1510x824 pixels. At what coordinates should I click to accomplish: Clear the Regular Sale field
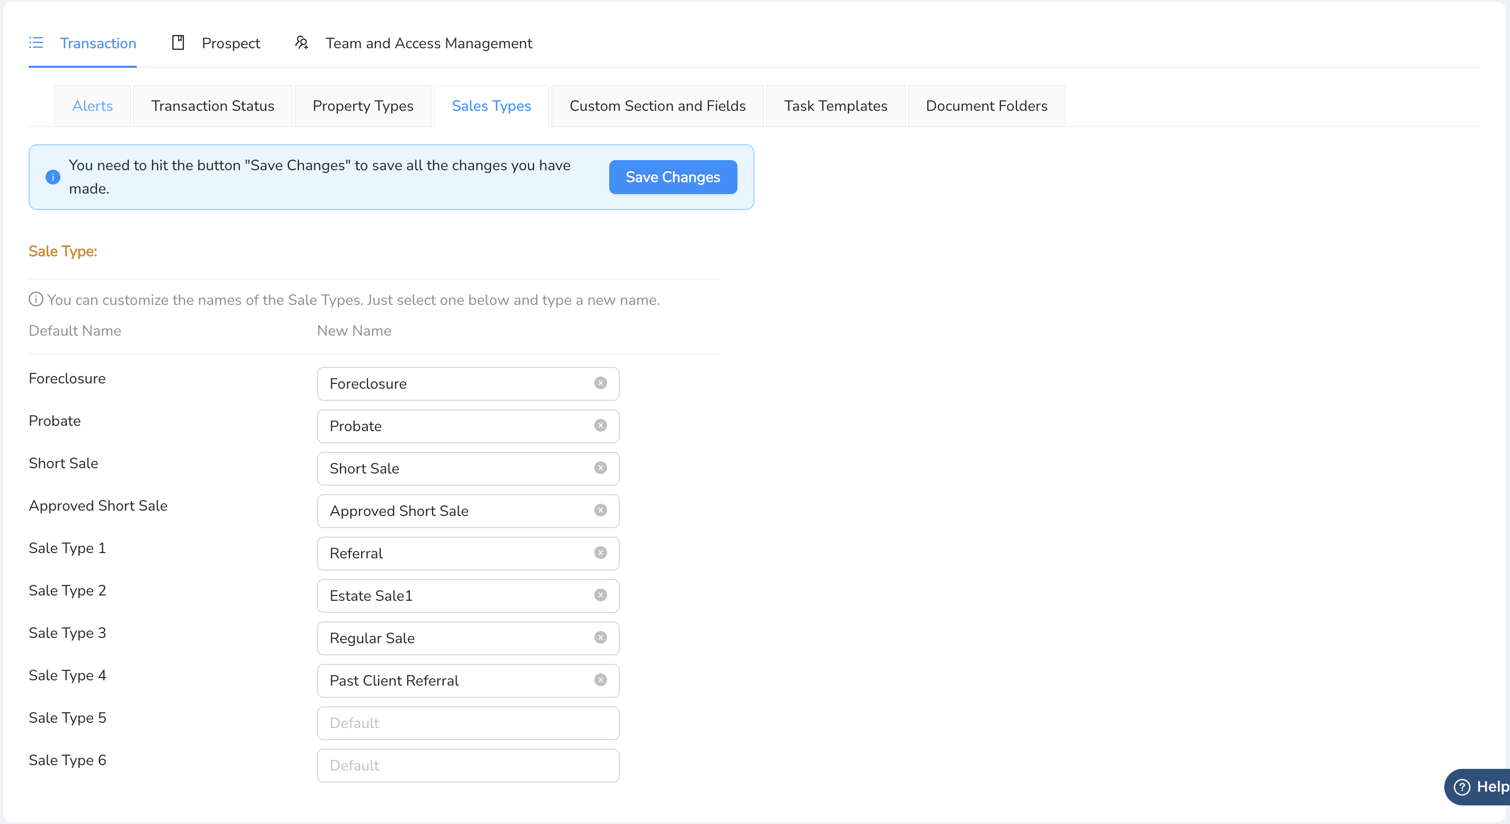(600, 638)
